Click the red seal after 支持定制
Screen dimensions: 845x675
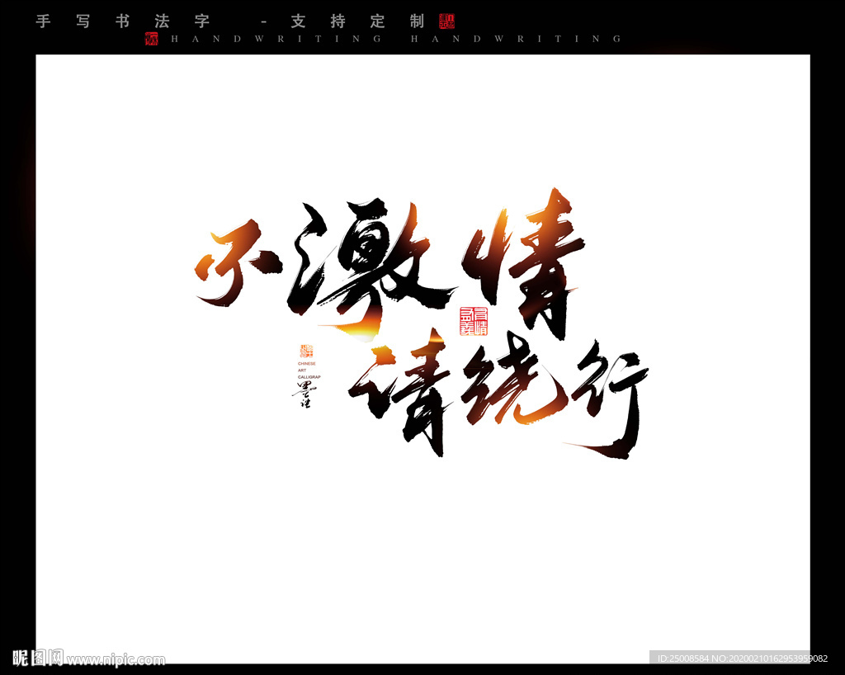coord(446,21)
